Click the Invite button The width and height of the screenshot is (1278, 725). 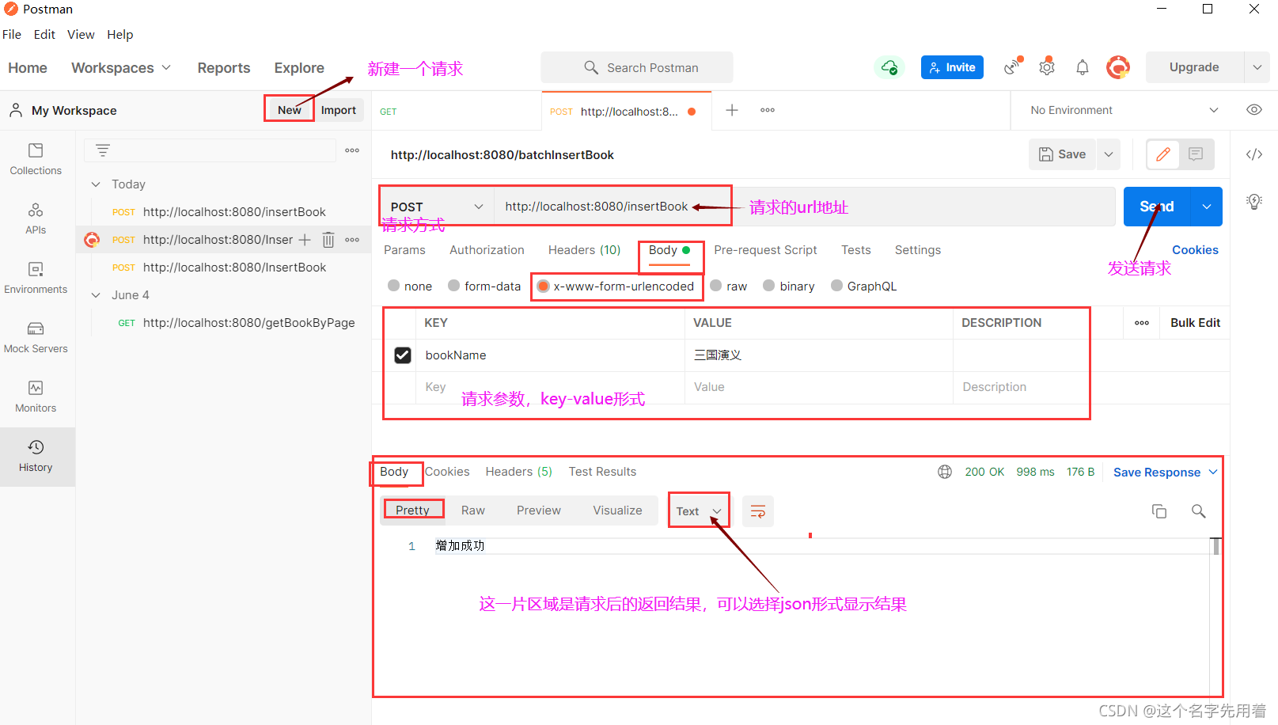(952, 67)
